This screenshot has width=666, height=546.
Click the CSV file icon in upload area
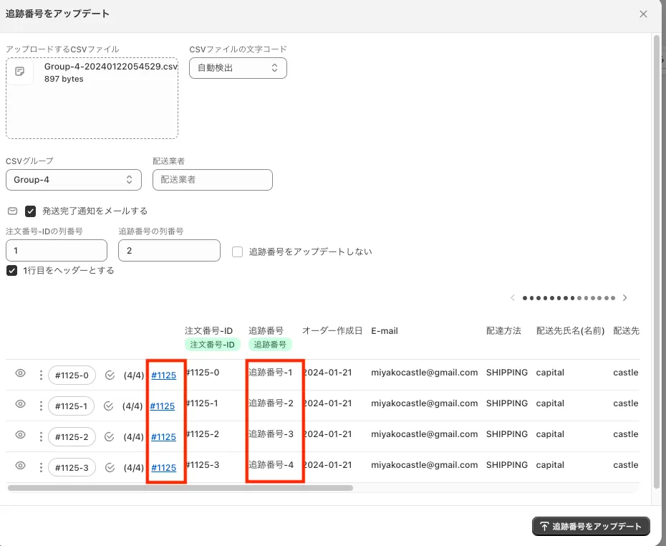coord(20,72)
